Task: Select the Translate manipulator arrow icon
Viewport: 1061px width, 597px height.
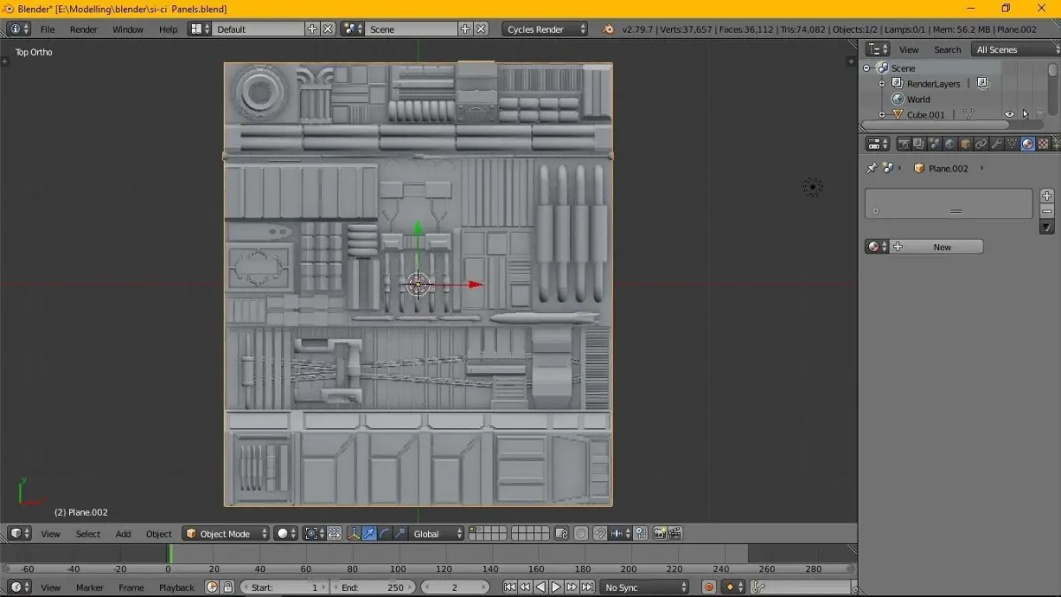Action: pos(369,533)
